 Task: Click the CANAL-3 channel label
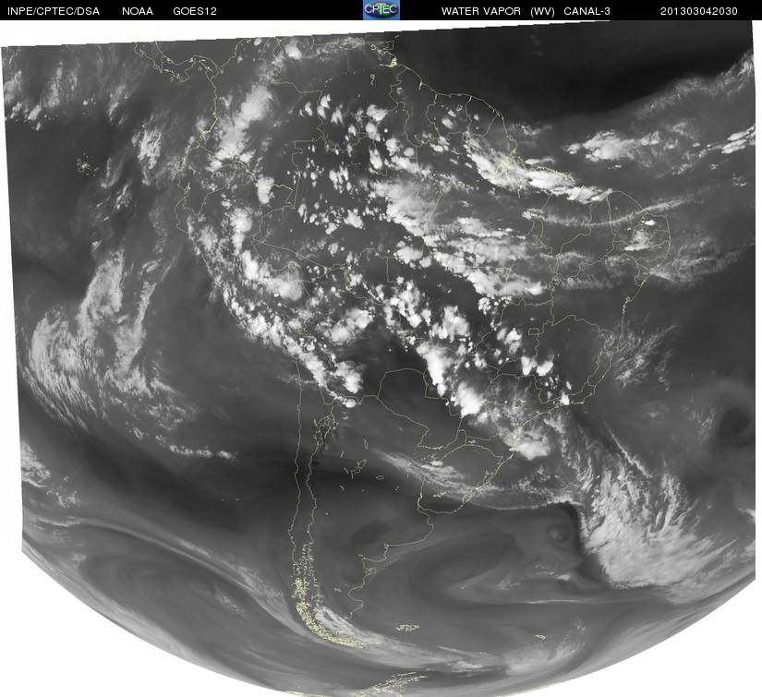(587, 11)
